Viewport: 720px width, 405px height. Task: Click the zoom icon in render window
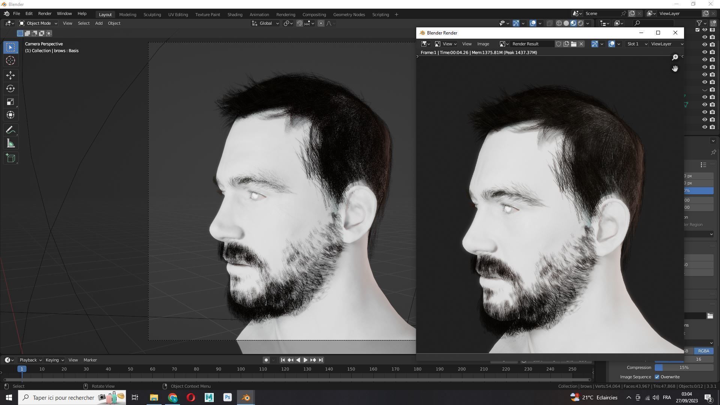tap(675, 57)
